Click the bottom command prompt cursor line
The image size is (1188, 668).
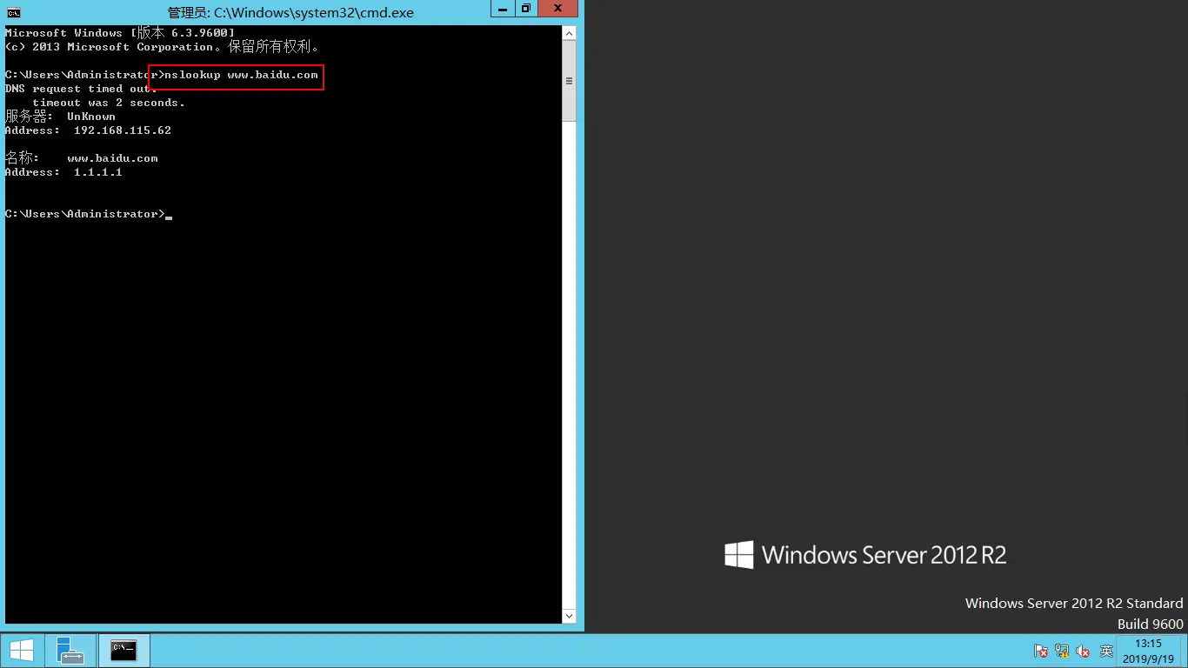[89, 214]
